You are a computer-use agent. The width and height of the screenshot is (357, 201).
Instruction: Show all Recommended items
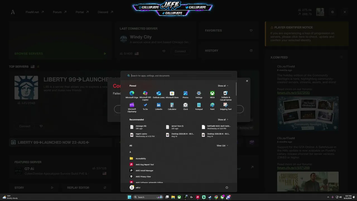(x=223, y=119)
